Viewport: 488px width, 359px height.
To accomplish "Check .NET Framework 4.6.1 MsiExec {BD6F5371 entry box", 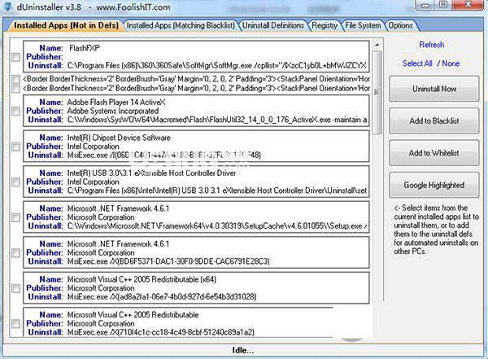I will pos(15,252).
